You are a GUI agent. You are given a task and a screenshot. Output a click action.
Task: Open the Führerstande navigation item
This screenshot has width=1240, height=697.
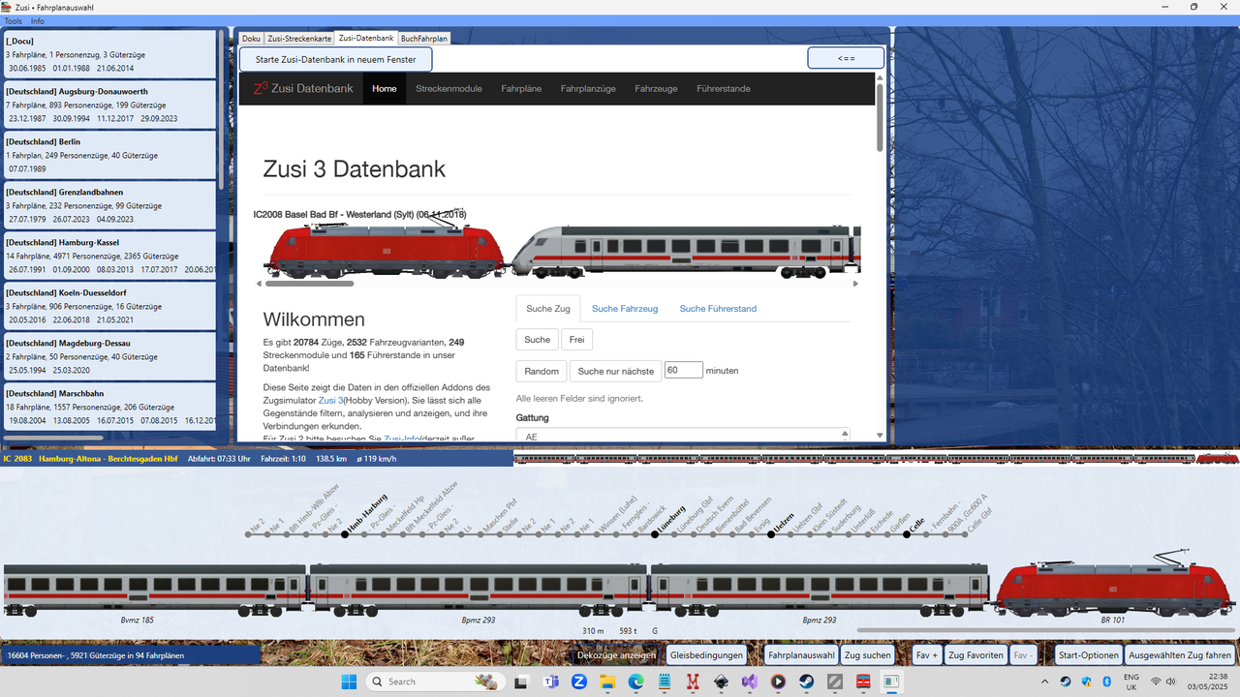click(724, 89)
